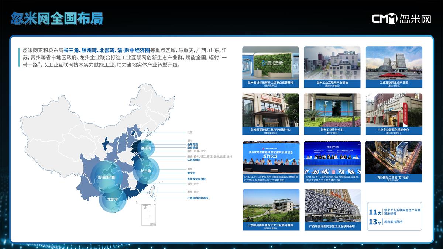Click the 忽米网全国布局 slide title
The width and height of the screenshot is (443, 249).
tap(57, 18)
